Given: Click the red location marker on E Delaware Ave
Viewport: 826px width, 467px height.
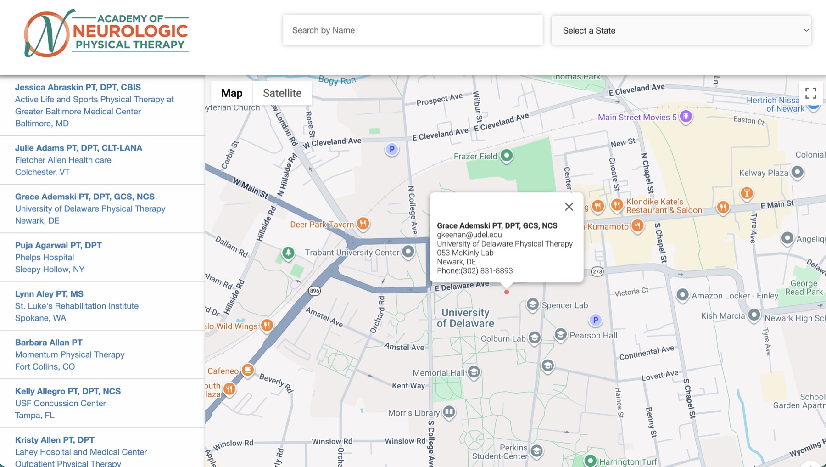Looking at the screenshot, I should [x=507, y=292].
